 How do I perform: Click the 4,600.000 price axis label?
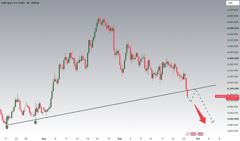pos(233,28)
